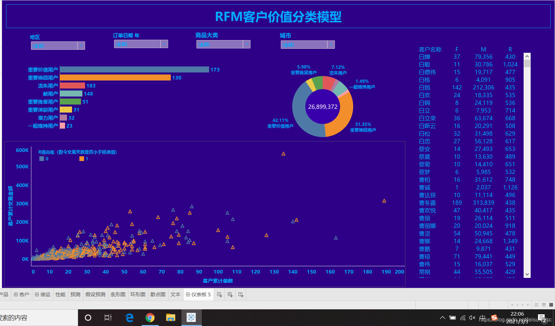Create a new worksheet
Viewport: 555px width, 326px height.
(x=219, y=294)
